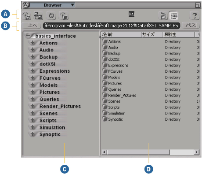The width and height of the screenshot is (202, 174).
Task: Expand the Scenes tree node
Action: (32, 113)
